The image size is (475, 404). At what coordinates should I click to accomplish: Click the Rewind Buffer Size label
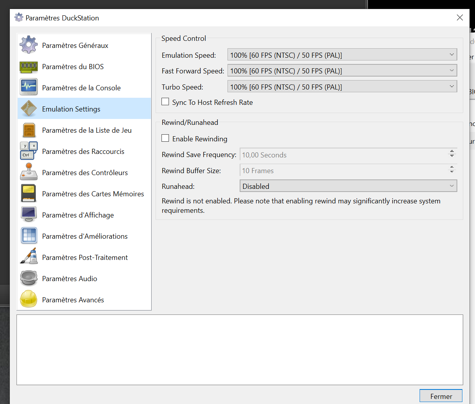[x=191, y=171]
